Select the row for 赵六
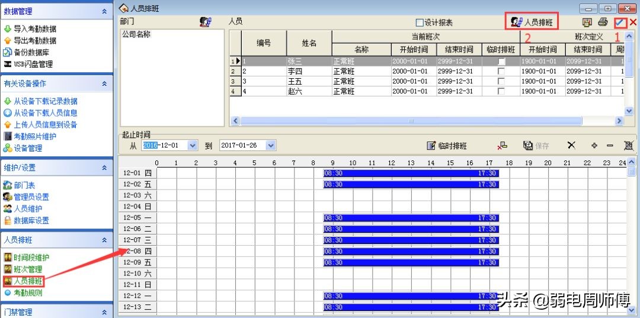The width and height of the screenshot is (640, 318). pos(427,91)
